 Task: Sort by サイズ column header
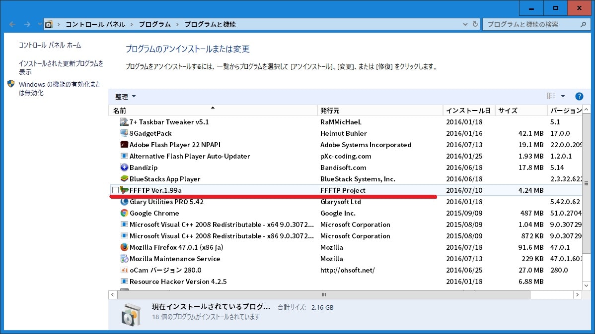(521, 110)
